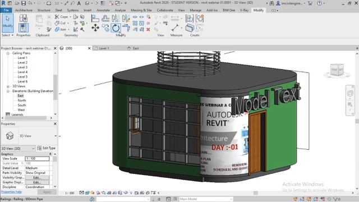Click Edit for Visibility/Graphics overrides
Viewport: 359px width, 202px height.
click(x=37, y=178)
